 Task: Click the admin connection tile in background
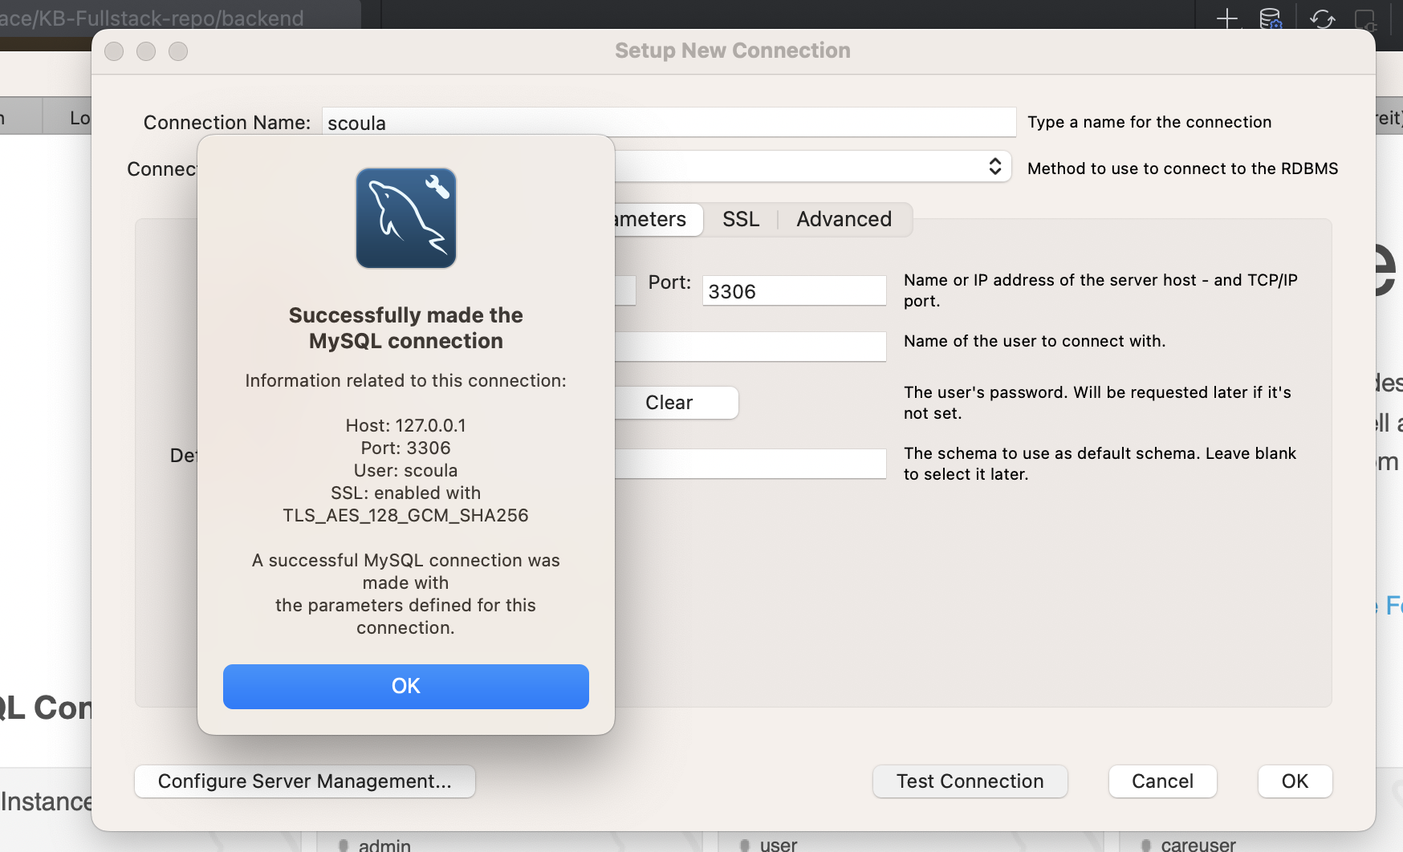[510, 842]
